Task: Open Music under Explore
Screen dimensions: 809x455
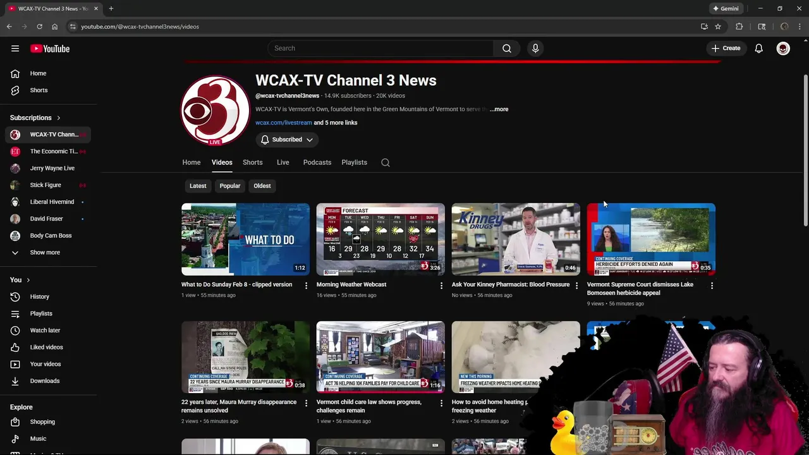Action: coord(48,439)
